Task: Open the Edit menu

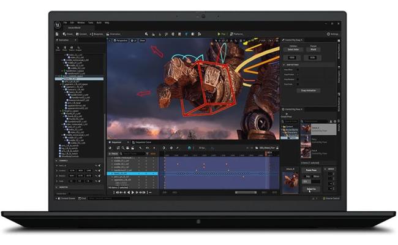Action: (72, 23)
